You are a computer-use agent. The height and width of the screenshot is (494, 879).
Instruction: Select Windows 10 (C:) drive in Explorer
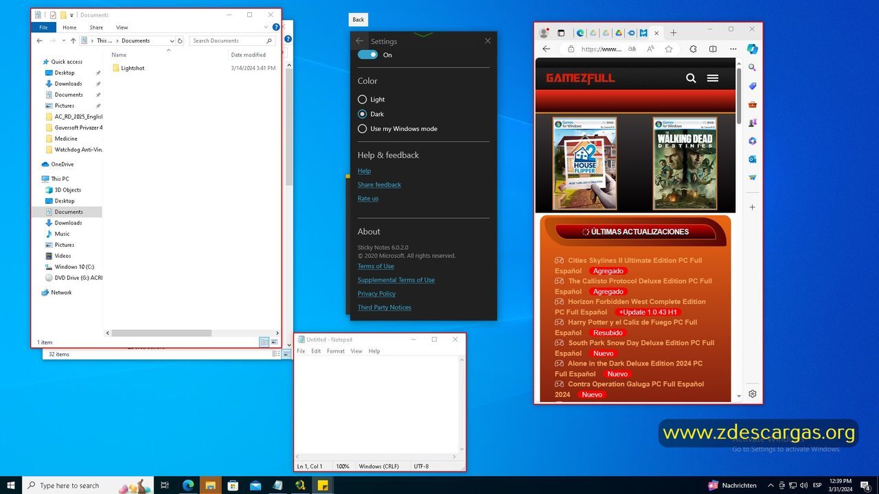[74, 267]
